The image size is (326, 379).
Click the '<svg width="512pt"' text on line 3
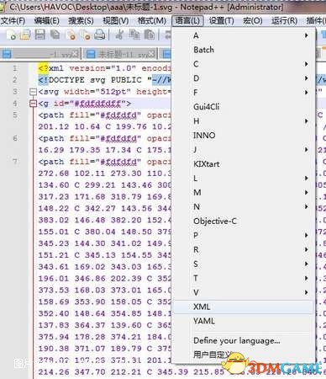[x=84, y=92]
